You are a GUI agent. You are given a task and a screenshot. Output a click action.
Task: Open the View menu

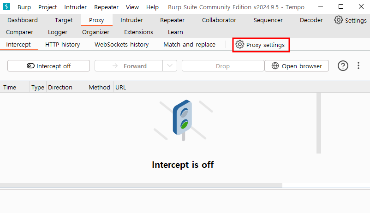132,7
